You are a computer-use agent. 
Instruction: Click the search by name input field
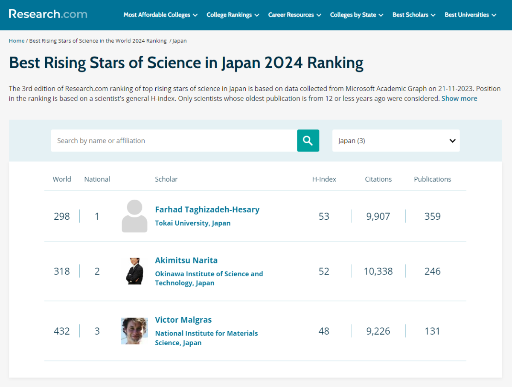tap(171, 140)
